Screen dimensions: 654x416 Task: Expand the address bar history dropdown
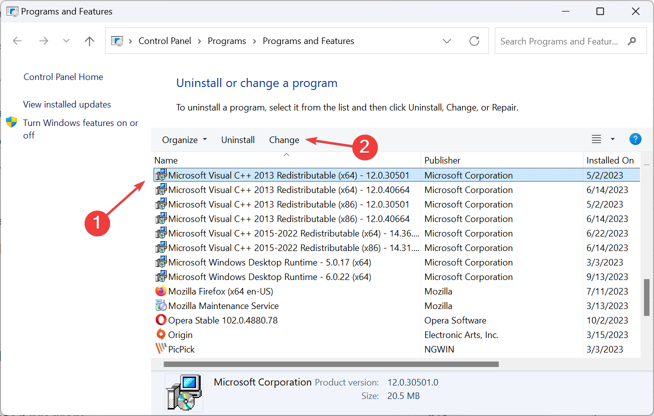(447, 41)
